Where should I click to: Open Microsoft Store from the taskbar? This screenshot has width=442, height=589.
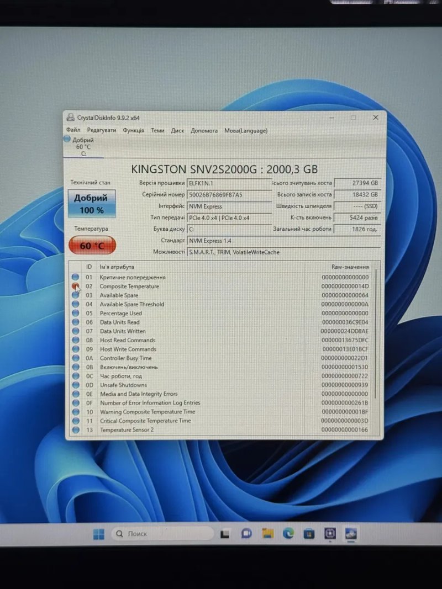click(x=309, y=533)
